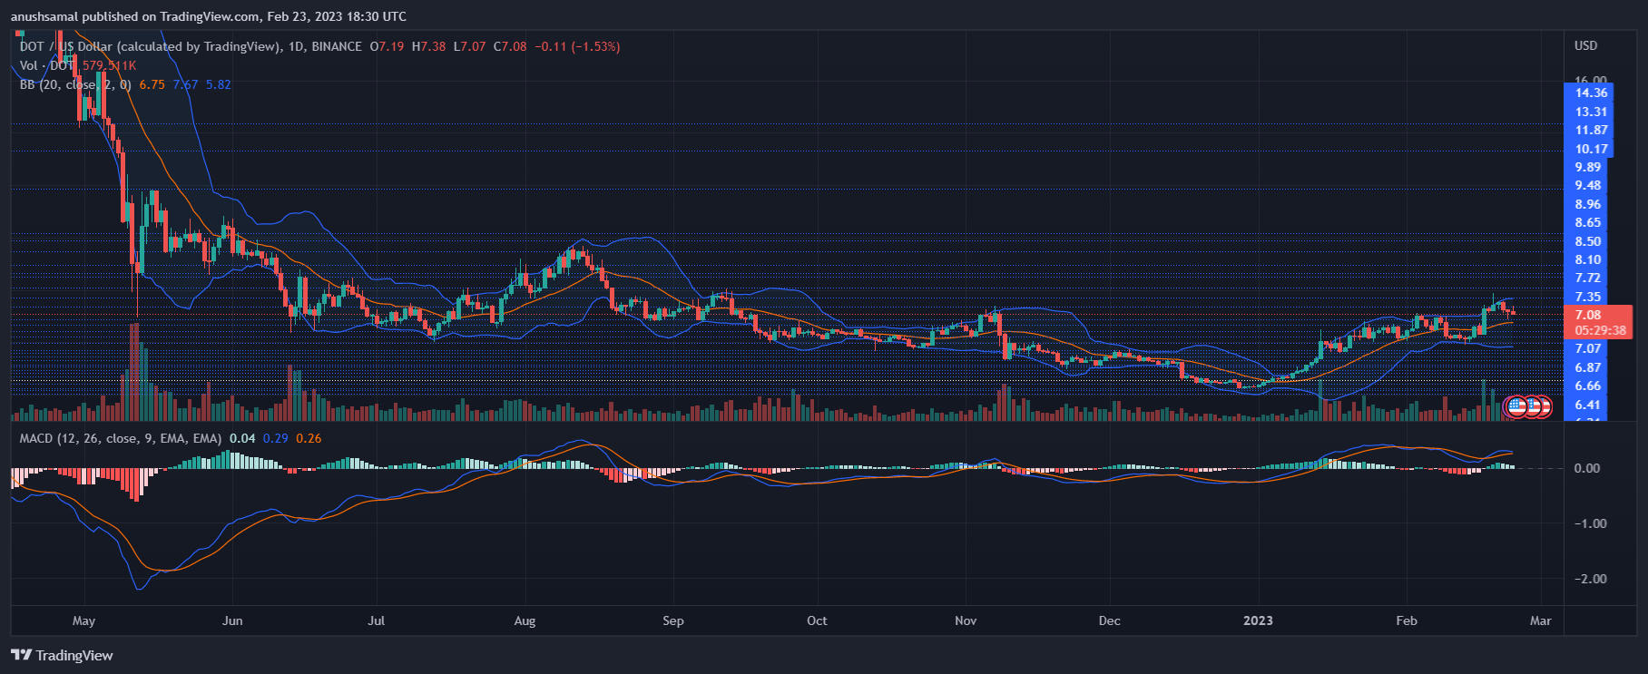Open the USD currency selector

coord(1585,45)
